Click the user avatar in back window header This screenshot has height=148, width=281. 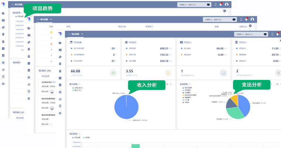227,4
